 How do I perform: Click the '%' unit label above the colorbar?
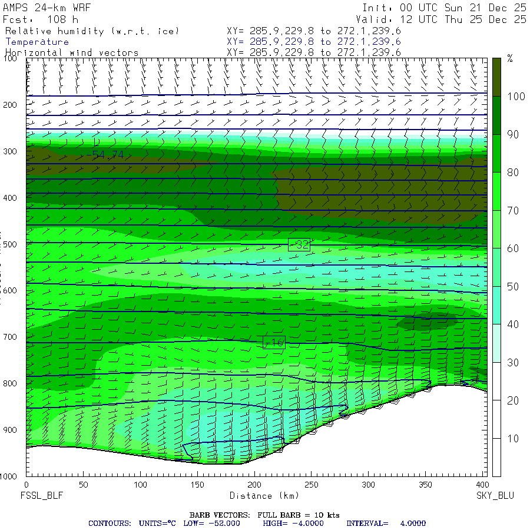510,58
